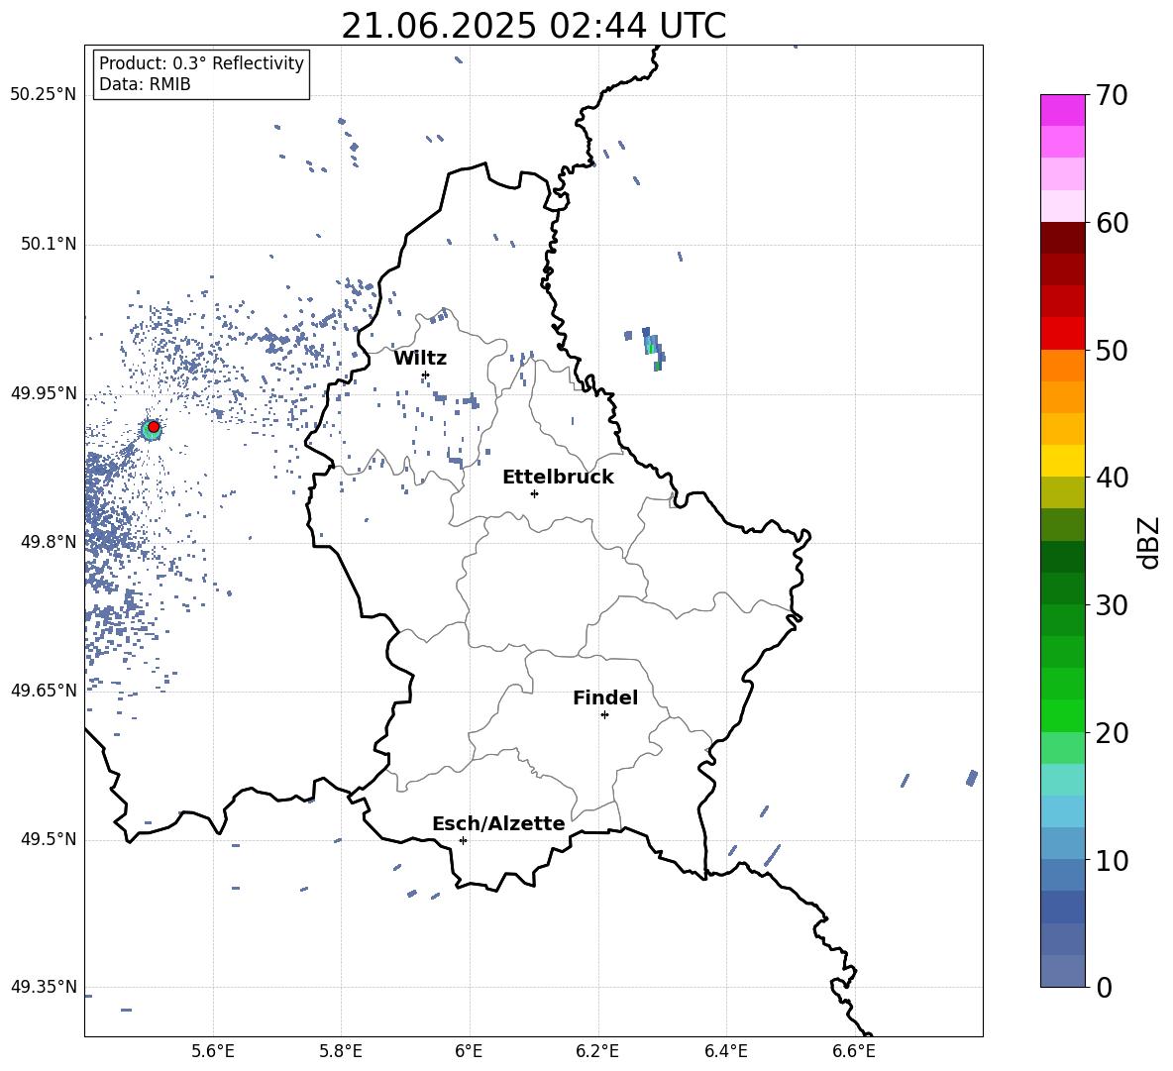1173x1071 pixels.
Task: Pick the bright red colorbar swatch at 50 dBZ
Action: point(1062,334)
